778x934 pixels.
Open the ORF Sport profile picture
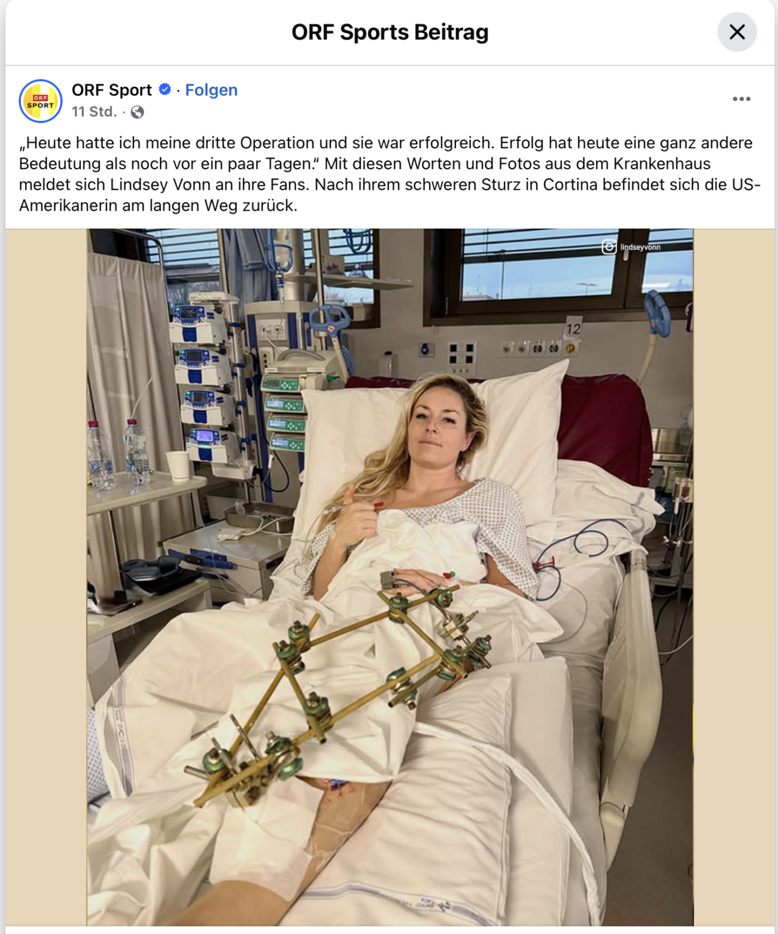41,101
